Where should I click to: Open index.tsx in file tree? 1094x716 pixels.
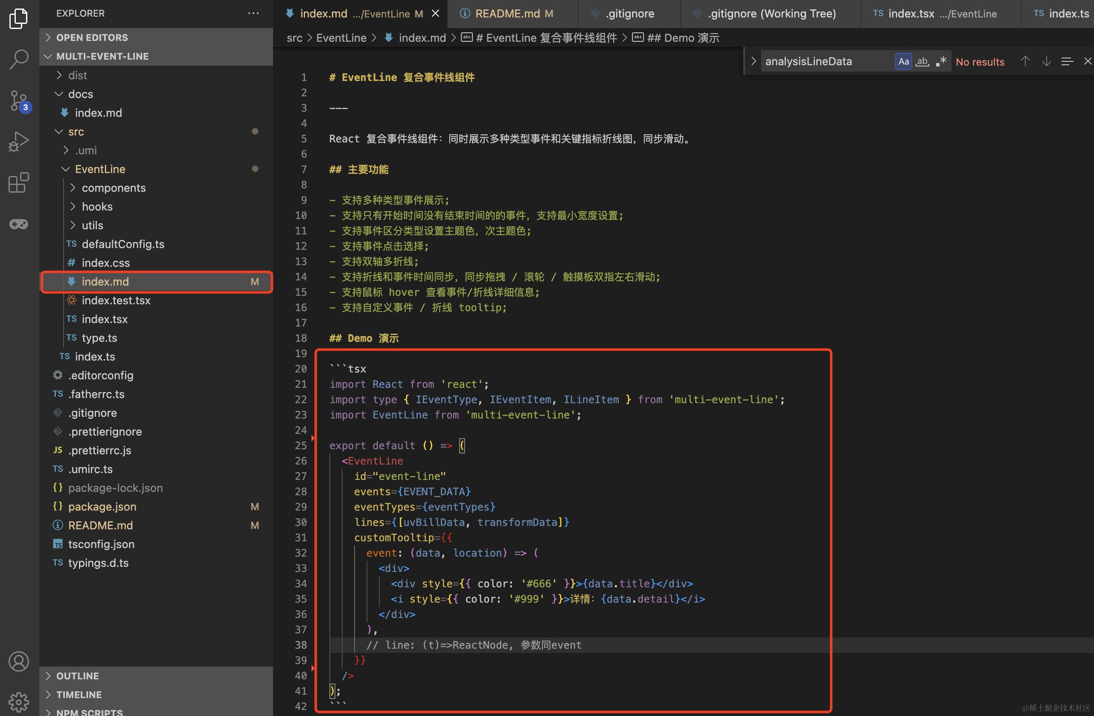point(156,319)
